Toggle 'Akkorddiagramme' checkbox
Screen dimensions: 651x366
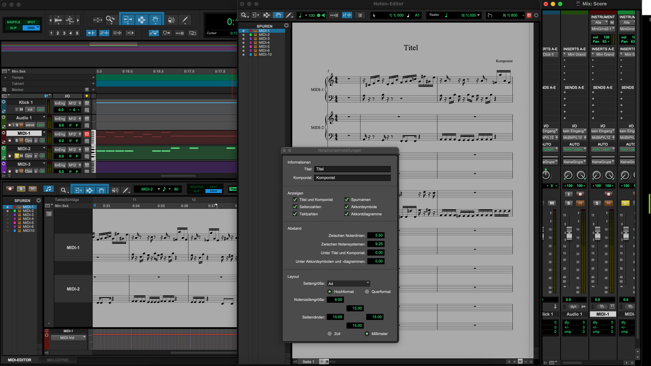[x=347, y=214]
